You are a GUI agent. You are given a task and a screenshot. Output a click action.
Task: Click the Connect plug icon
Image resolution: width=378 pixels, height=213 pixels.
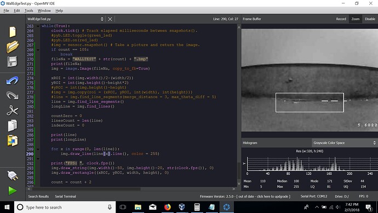(13, 176)
